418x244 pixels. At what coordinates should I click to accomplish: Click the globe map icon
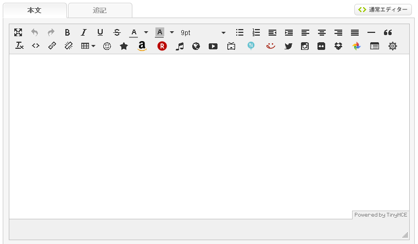coord(196,46)
